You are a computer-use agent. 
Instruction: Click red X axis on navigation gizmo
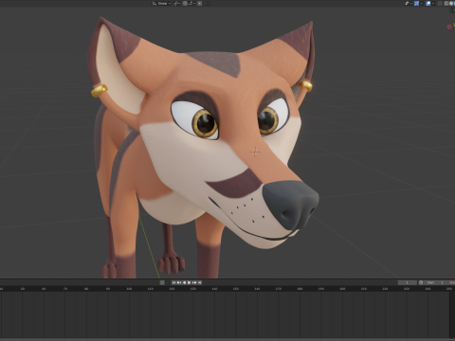point(449,27)
